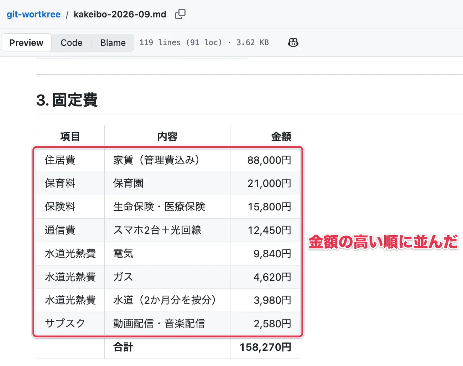Select the 21,000円 amount cell
Viewport: 463px width, 366px height.
click(x=265, y=183)
